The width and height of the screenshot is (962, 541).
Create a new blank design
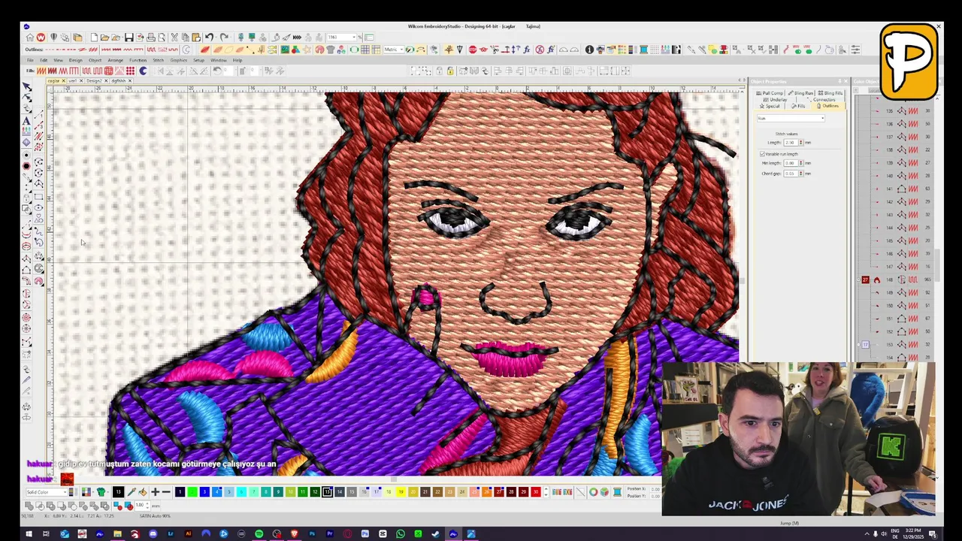94,37
